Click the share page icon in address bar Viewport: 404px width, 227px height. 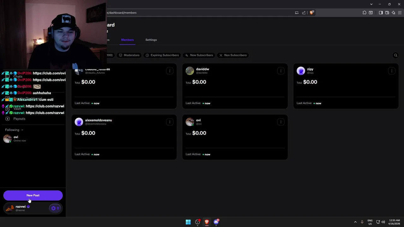coord(304,13)
